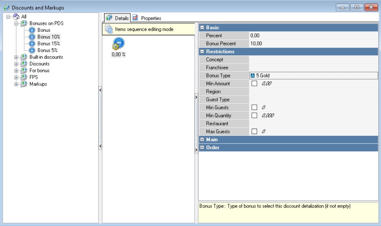381x226 pixels.
Task: Click the Bonuses on PDS folder icon
Action: pyautogui.click(x=24, y=23)
